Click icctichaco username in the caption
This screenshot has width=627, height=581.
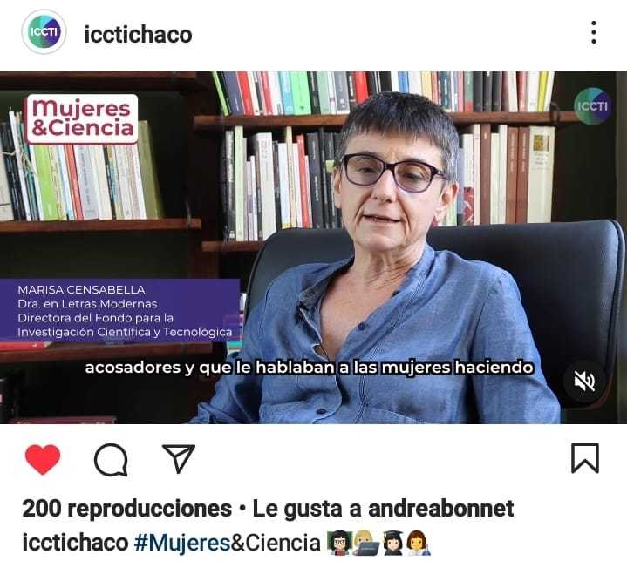coord(75,543)
